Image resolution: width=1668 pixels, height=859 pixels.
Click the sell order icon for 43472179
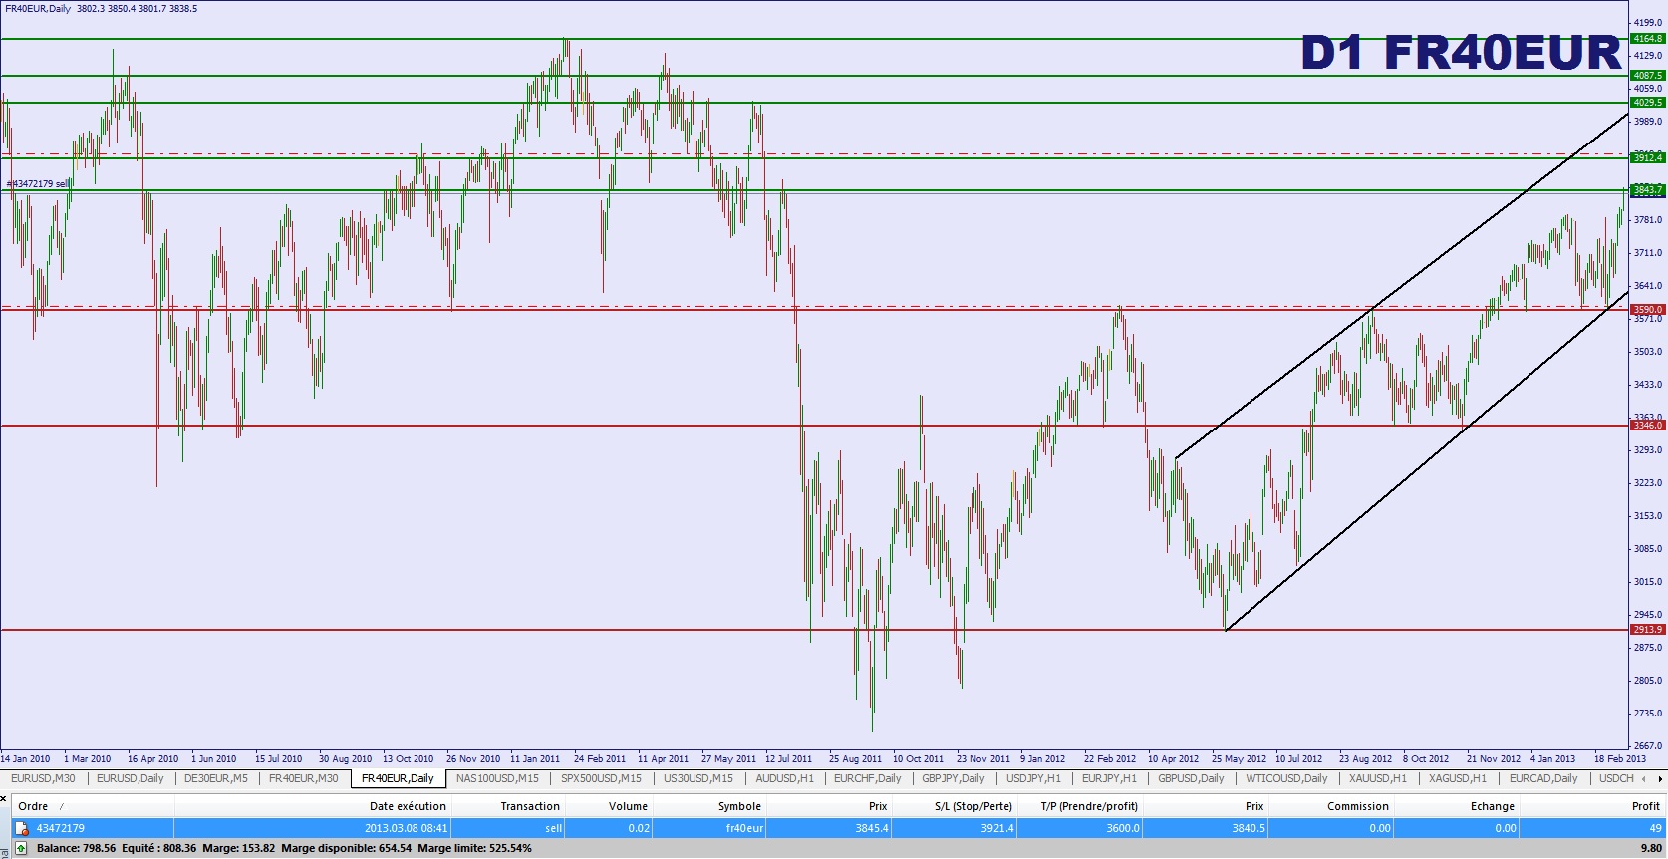tap(21, 828)
